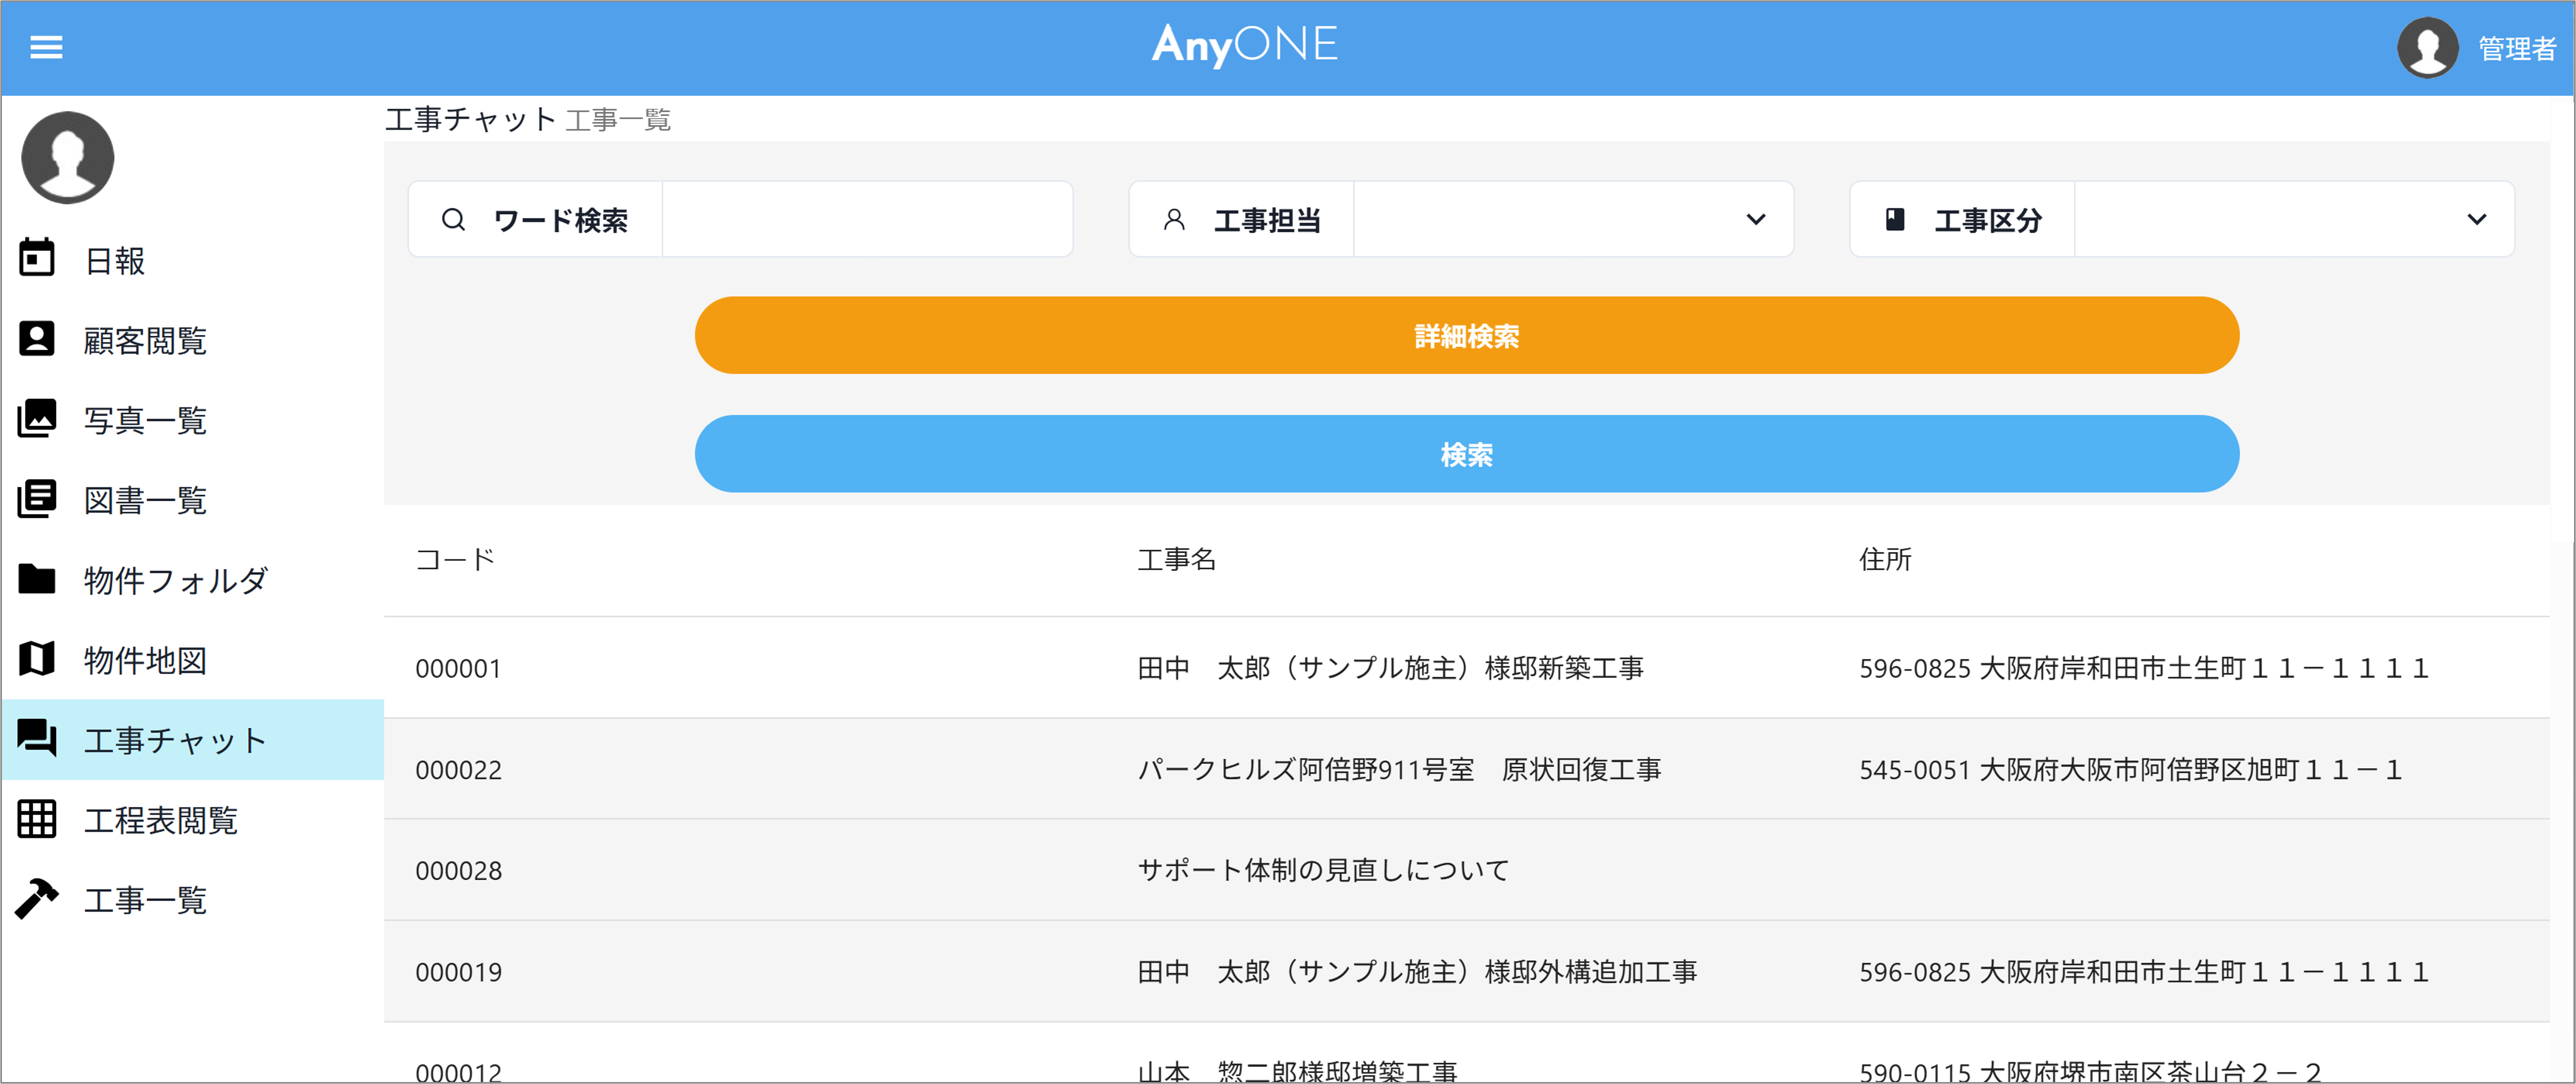The image size is (2576, 1084).
Task: Select the 日報 calendar icon in sidebar
Action: tap(37, 259)
